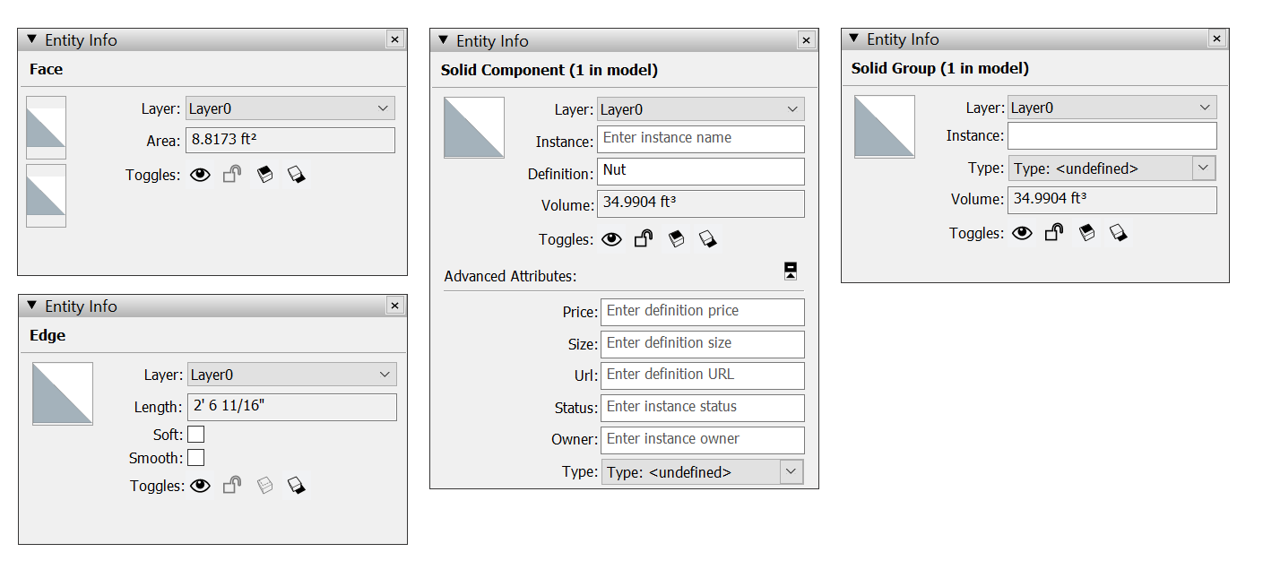1263x578 pixels.
Task: Collapse Edge Entity Info panel triangle
Action: point(32,306)
